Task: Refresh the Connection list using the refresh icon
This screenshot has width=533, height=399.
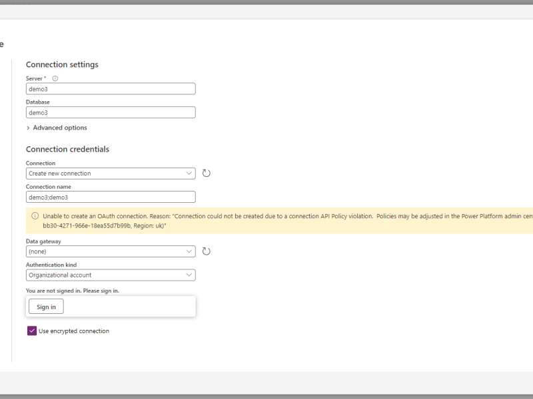Action: [x=206, y=172]
